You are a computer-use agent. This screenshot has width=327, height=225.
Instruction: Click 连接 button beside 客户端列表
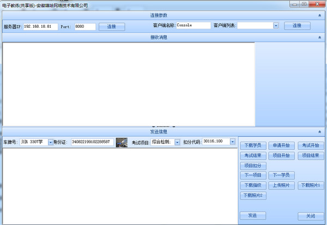point(297,26)
